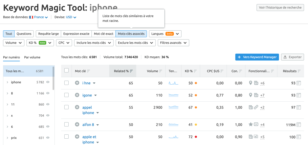Open SERP results icon for 'igone' row
The width and height of the screenshot is (308, 145).
click(299, 95)
